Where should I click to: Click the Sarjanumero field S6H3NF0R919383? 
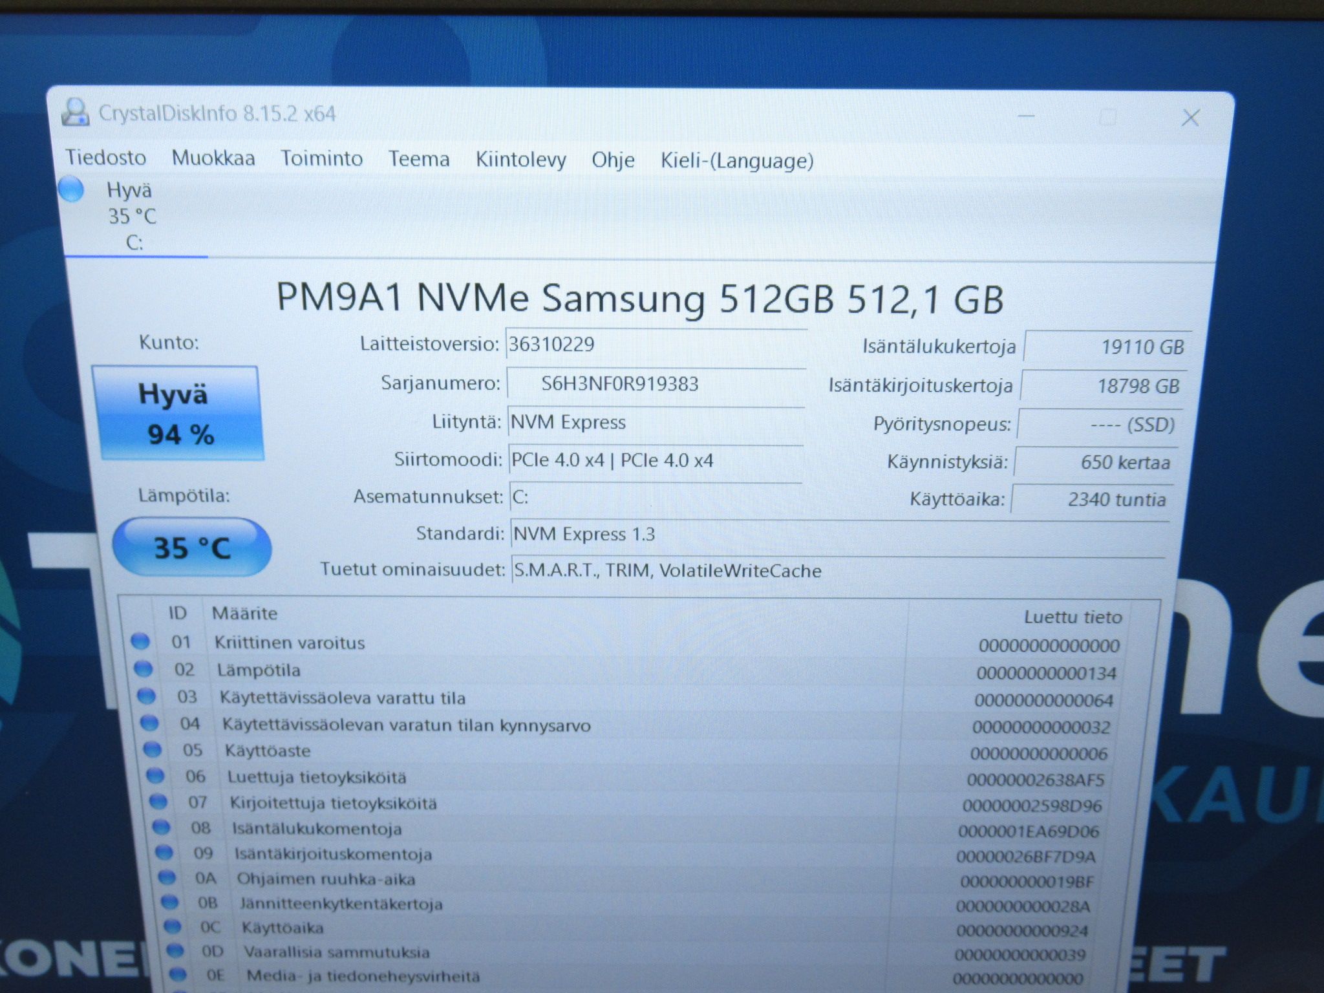[x=656, y=383]
